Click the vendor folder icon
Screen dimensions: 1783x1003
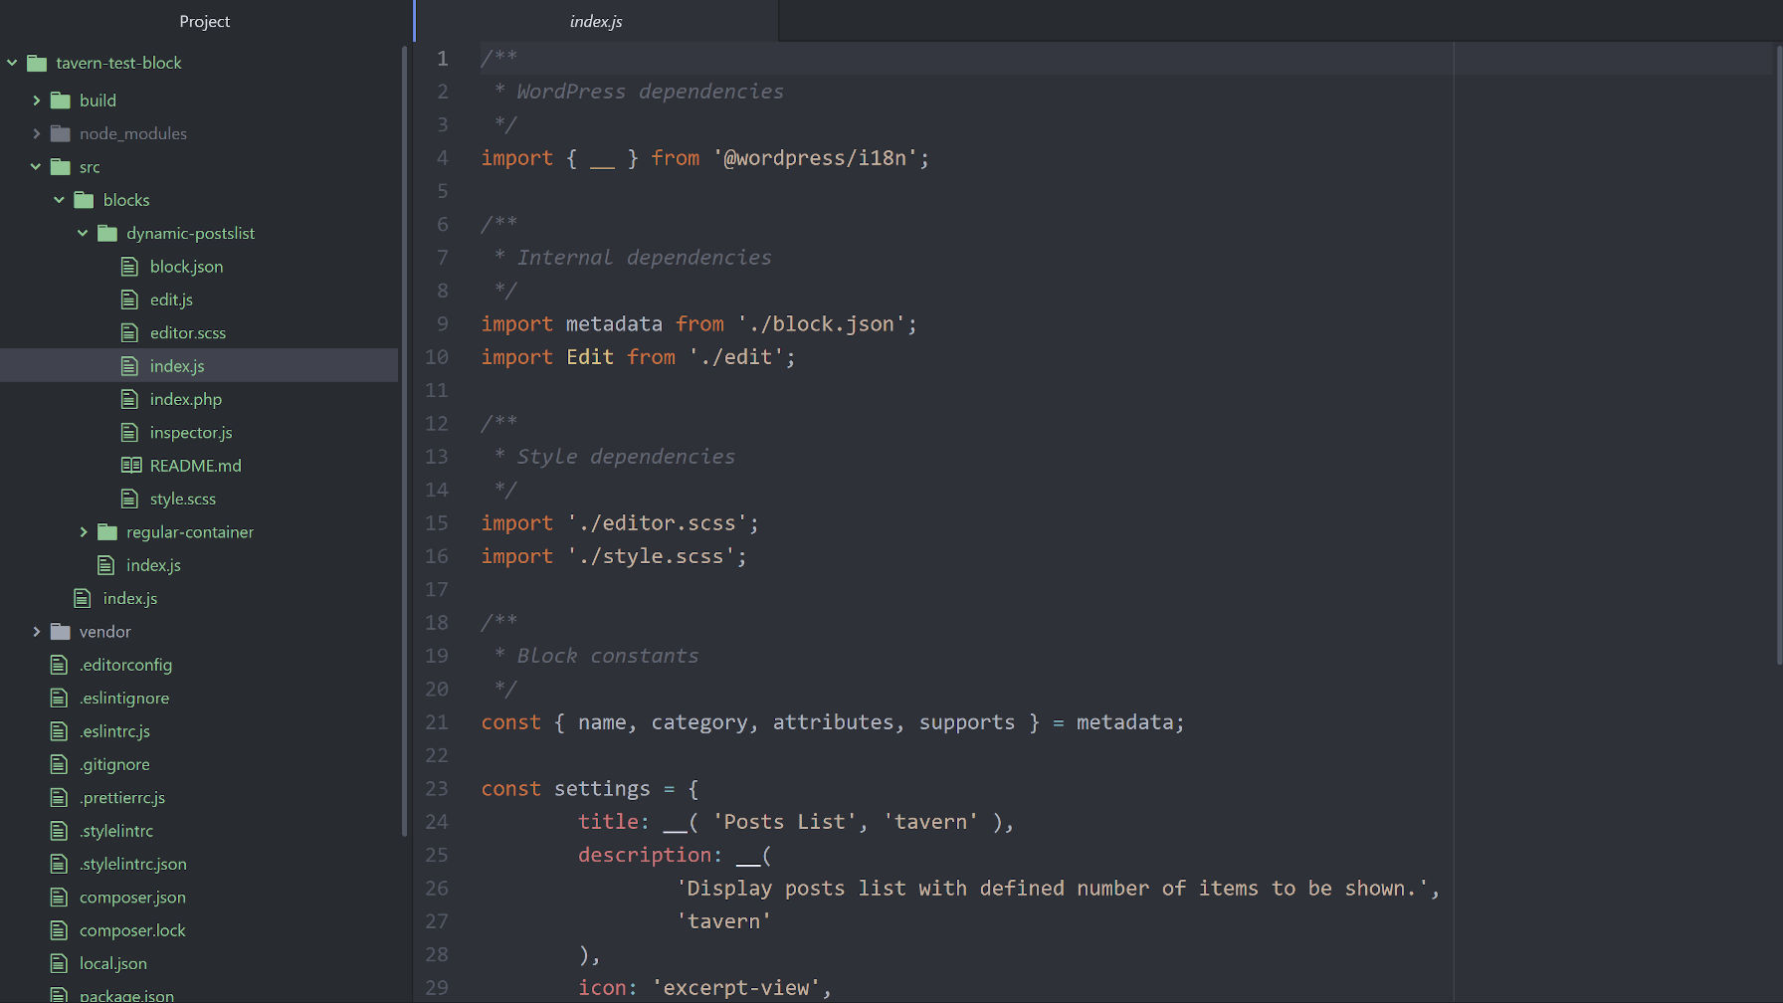[x=60, y=631]
